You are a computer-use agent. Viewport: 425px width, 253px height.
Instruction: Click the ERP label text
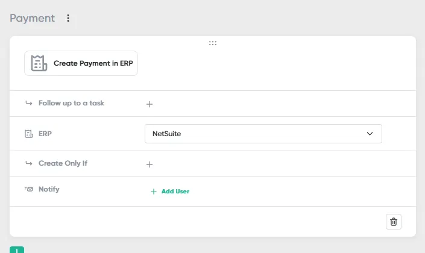[45, 134]
